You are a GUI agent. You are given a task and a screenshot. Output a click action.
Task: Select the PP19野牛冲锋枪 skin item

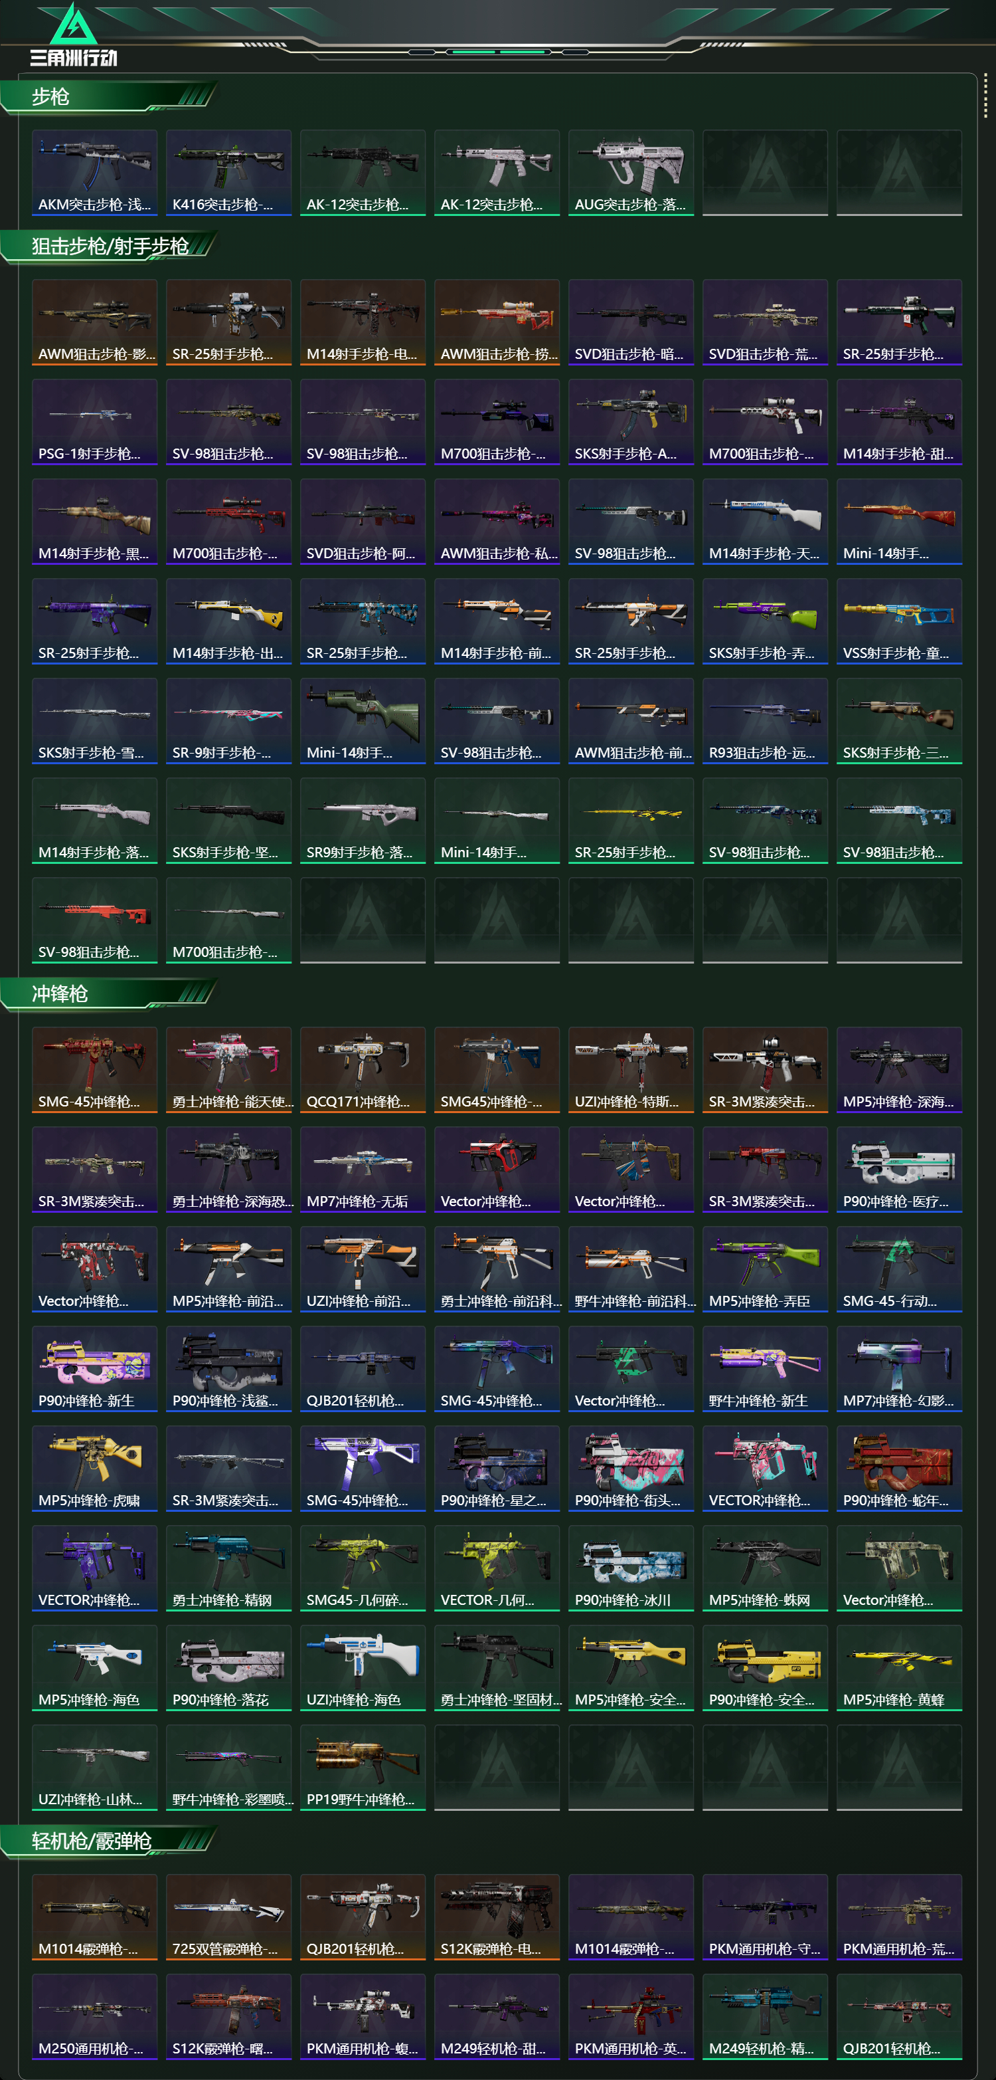coord(363,1768)
